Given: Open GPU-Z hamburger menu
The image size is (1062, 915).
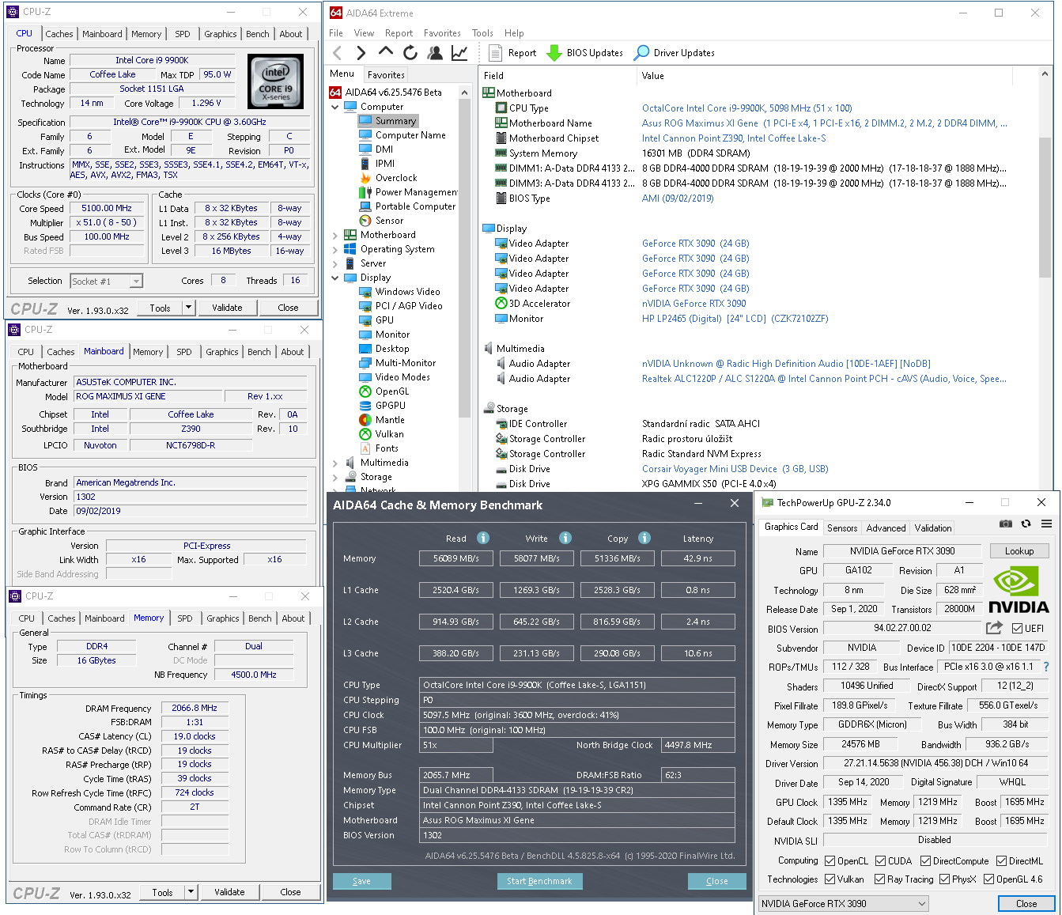Looking at the screenshot, I should point(1046,524).
